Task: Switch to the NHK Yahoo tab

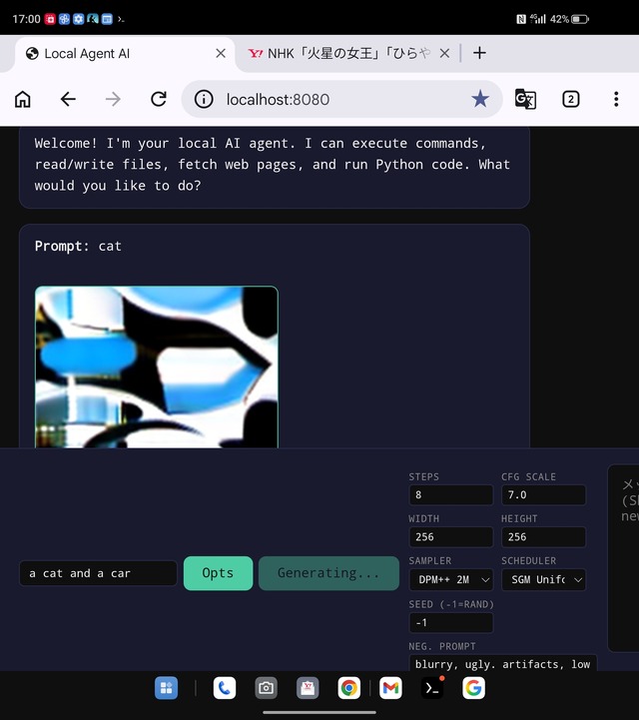Action: [339, 53]
